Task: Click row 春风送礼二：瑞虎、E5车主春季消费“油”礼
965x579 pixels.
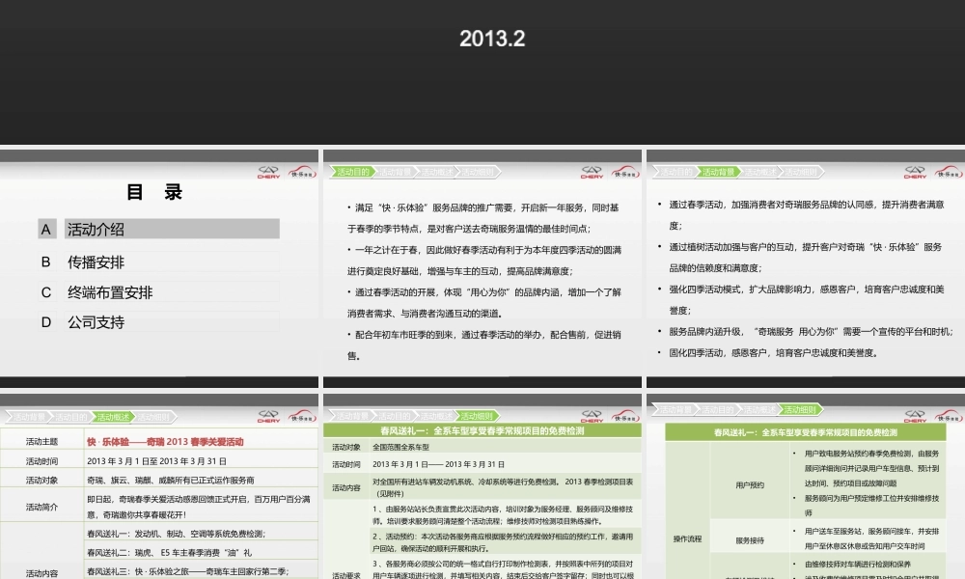Action: point(202,553)
